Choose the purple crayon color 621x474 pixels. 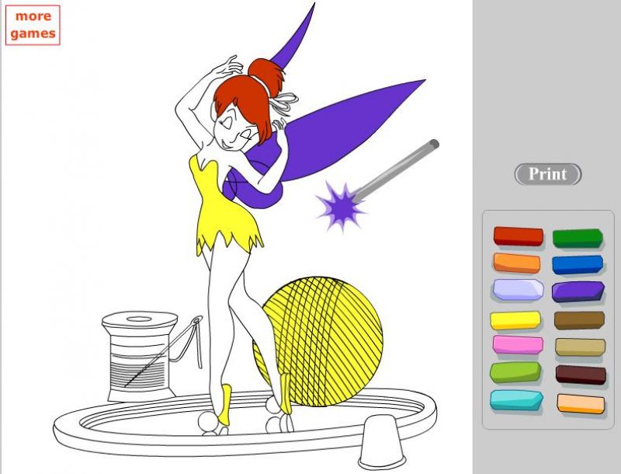click(x=578, y=291)
